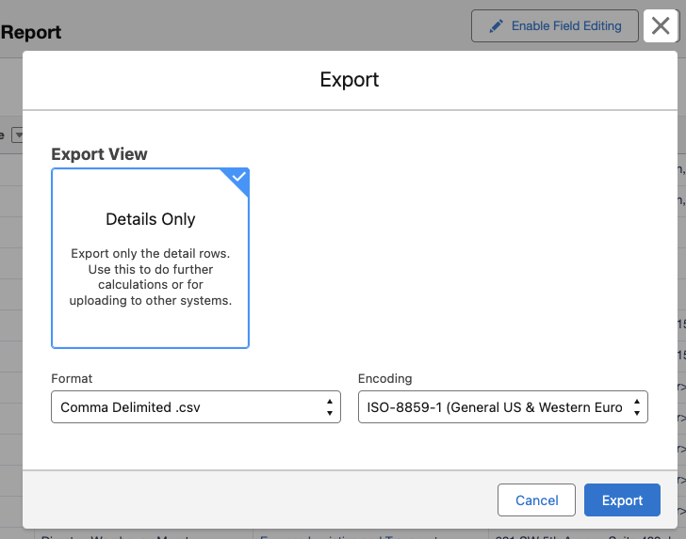Screen dimensions: 686x539
Task: Open the Format dropdown
Action: coord(196,407)
